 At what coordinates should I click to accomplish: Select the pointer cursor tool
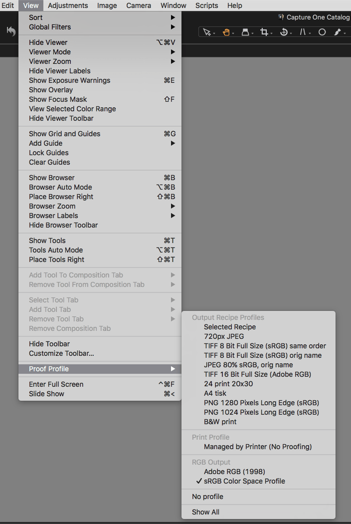click(207, 32)
